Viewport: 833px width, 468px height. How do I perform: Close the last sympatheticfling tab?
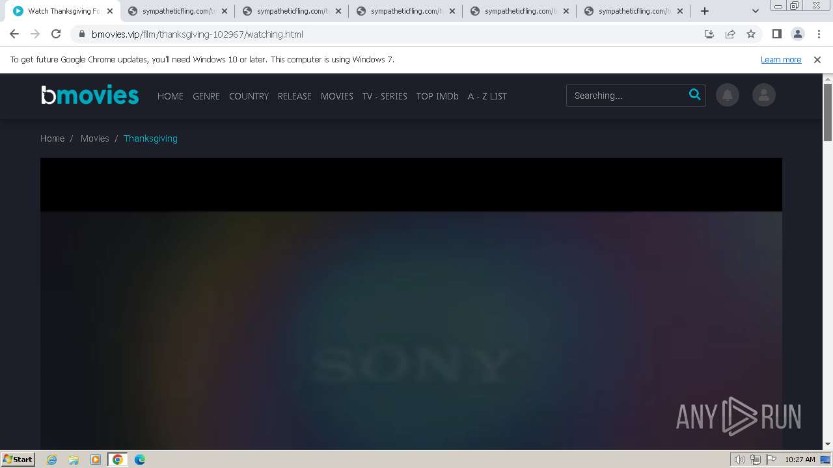click(680, 11)
